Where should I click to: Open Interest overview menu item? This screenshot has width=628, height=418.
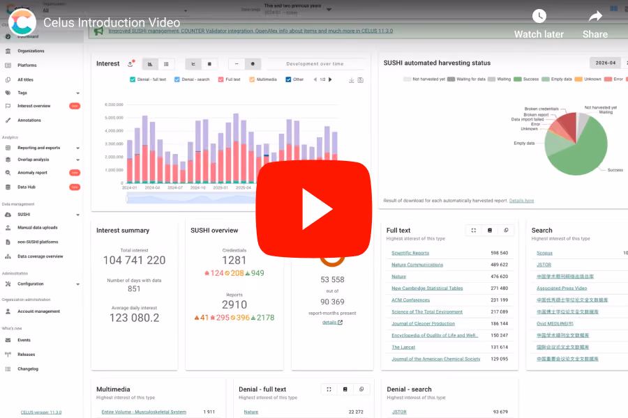pyautogui.click(x=34, y=106)
